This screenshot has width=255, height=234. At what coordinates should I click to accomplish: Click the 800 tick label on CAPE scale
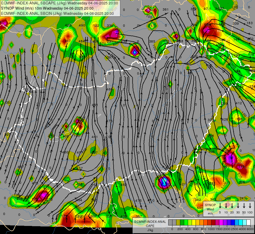203,229
